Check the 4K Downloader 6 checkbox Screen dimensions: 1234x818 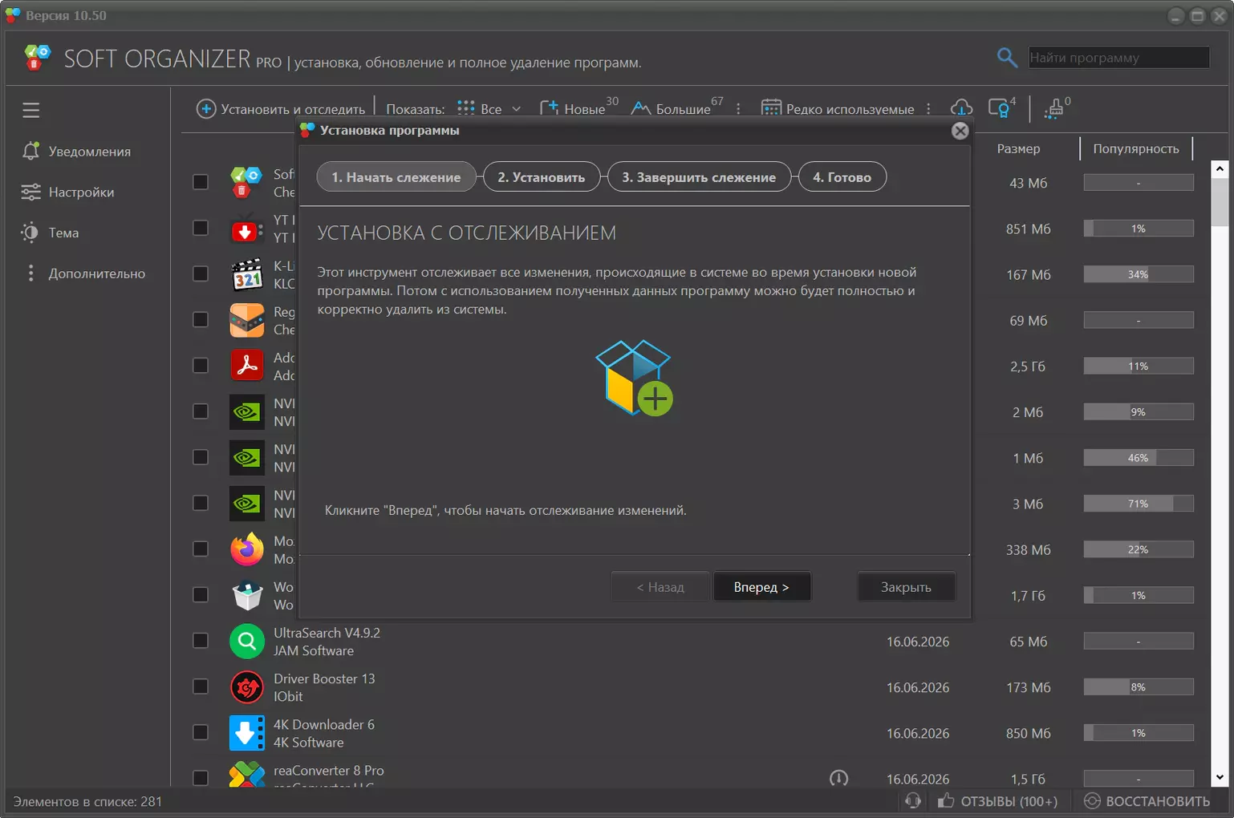click(201, 732)
